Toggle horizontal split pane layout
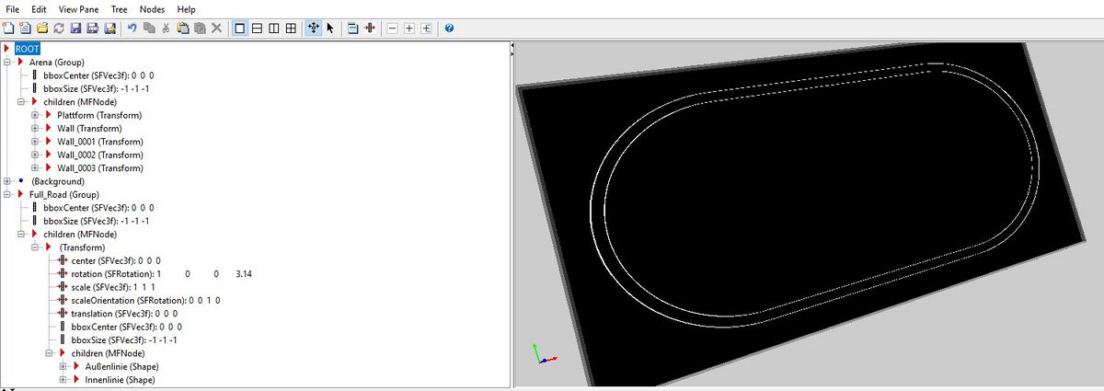This screenshot has width=1104, height=391. coord(258,29)
